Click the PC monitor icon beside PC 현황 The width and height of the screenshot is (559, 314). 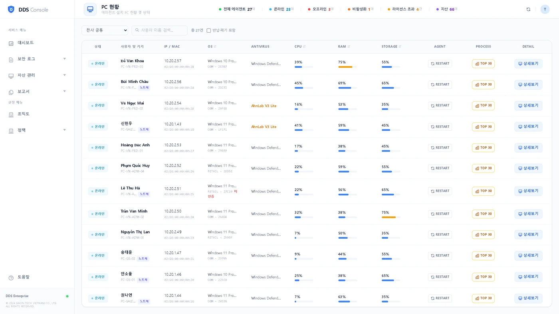click(90, 9)
